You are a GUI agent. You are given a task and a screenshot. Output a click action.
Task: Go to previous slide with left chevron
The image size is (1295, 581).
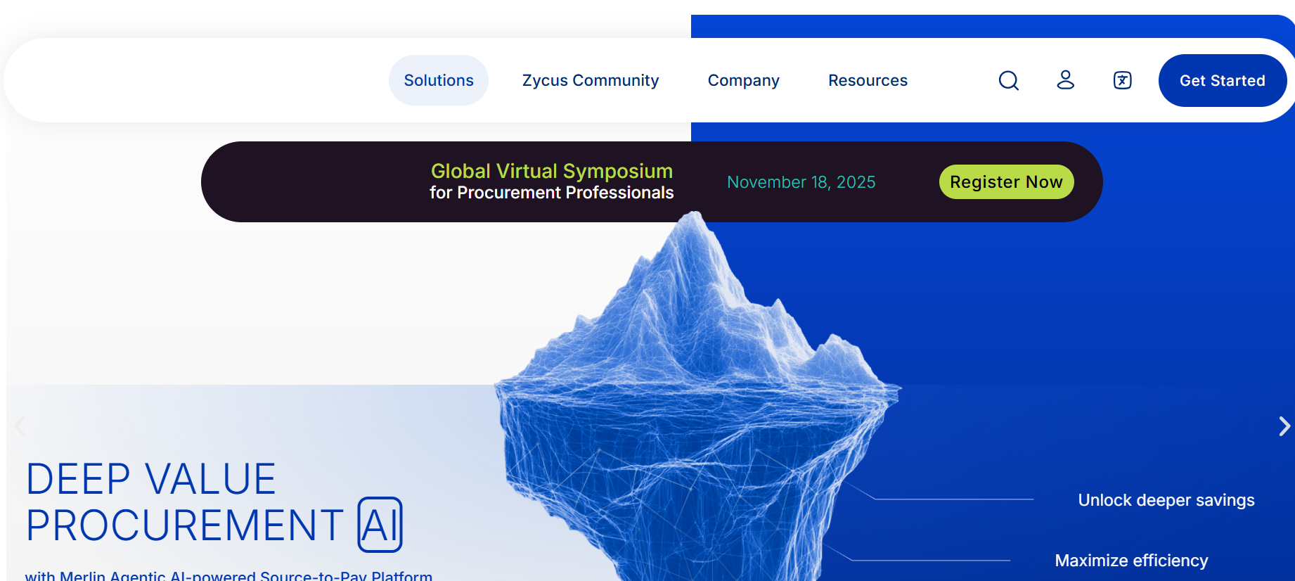tap(20, 426)
